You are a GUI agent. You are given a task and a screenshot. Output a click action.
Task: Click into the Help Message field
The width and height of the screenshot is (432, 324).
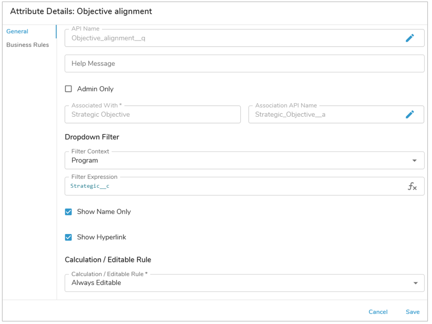pos(244,64)
